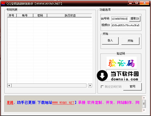Click the message panel's down scroll arrow

(x=144, y=110)
